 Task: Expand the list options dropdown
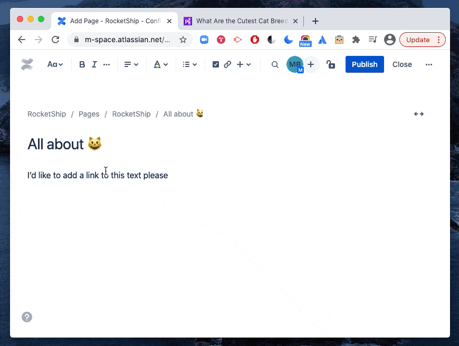189,64
